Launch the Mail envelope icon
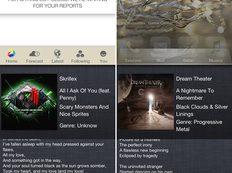Image resolution: width=232 pixels, height=173 pixels. point(160,47)
